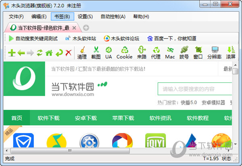Screen dimensions: 242x166
Task: Click the 状态 label in status bar
Action: (x=226, y=158)
